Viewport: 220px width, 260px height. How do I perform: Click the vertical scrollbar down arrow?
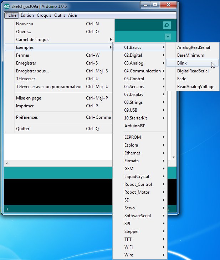[174, 157]
